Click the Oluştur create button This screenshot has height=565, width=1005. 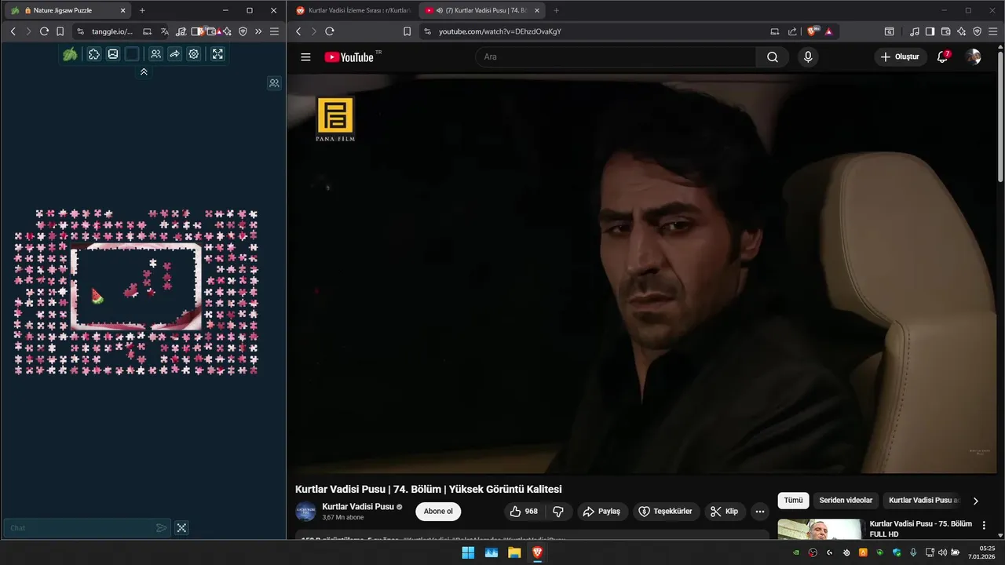click(900, 56)
